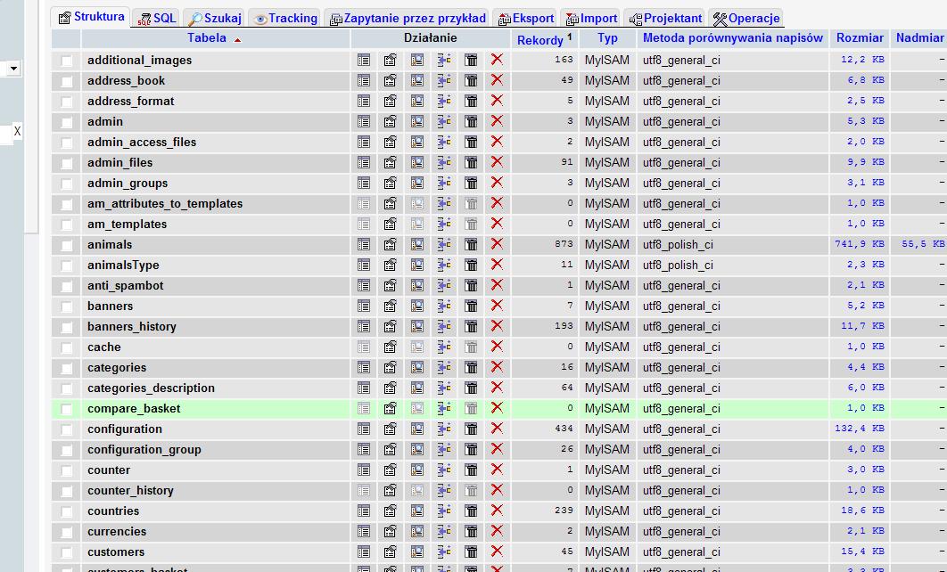Go to the Operacje tab

coord(746,18)
